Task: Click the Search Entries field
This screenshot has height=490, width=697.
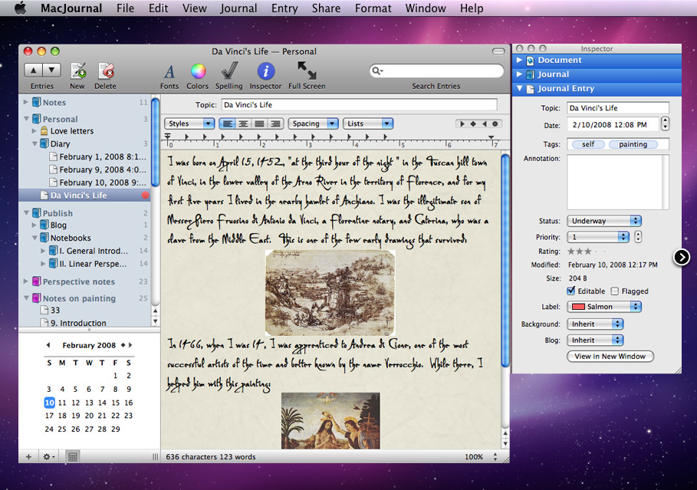Action: (436, 71)
